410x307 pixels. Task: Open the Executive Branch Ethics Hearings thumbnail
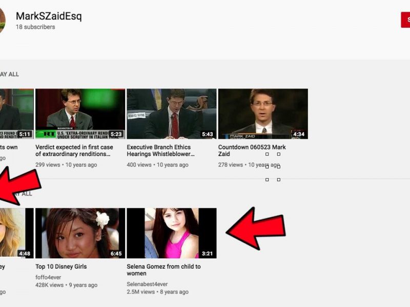pyautogui.click(x=171, y=114)
